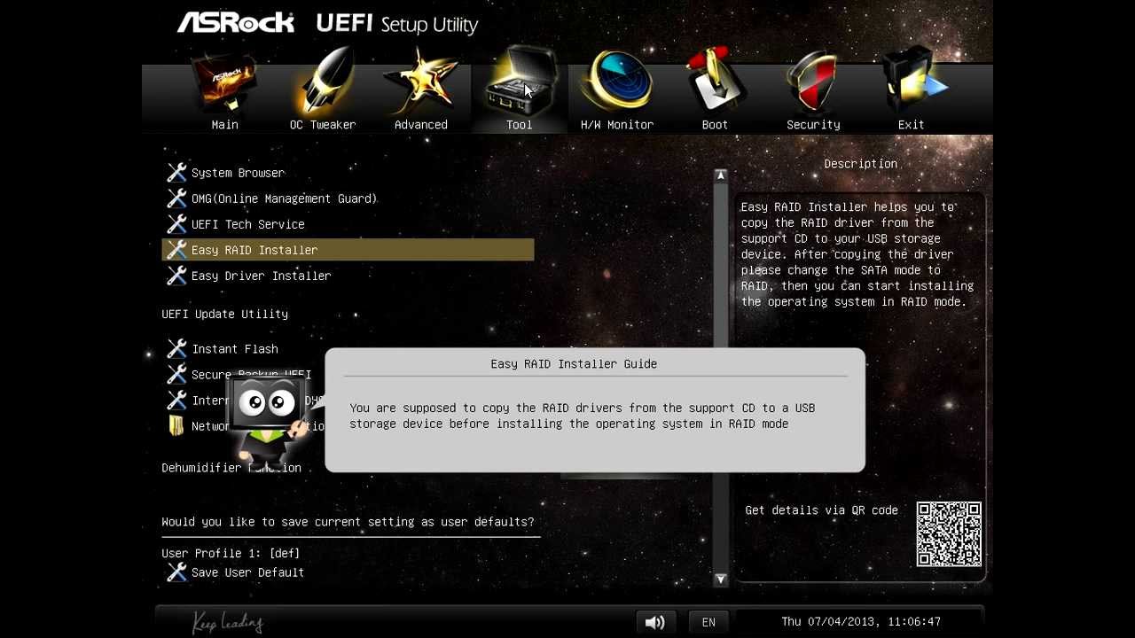Click the Description heading
This screenshot has height=638, width=1135.
(860, 164)
